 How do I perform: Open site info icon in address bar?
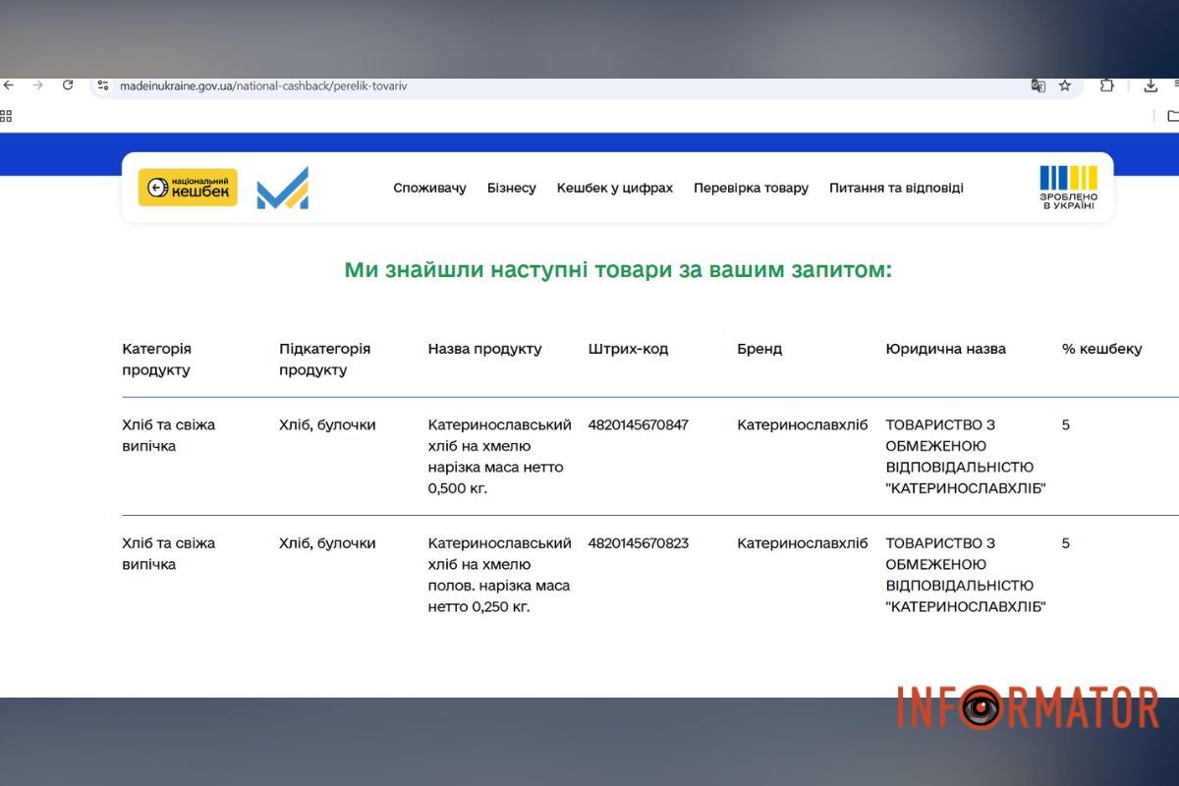click(x=103, y=85)
